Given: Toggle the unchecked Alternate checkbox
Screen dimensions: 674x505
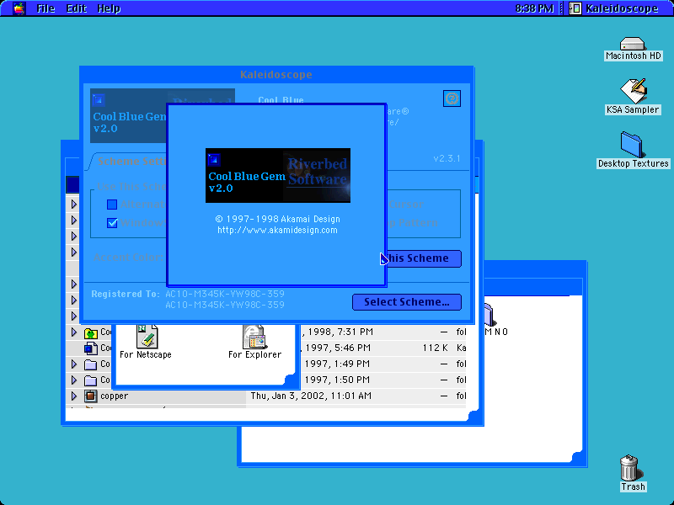Looking at the screenshot, I should 112,205.
